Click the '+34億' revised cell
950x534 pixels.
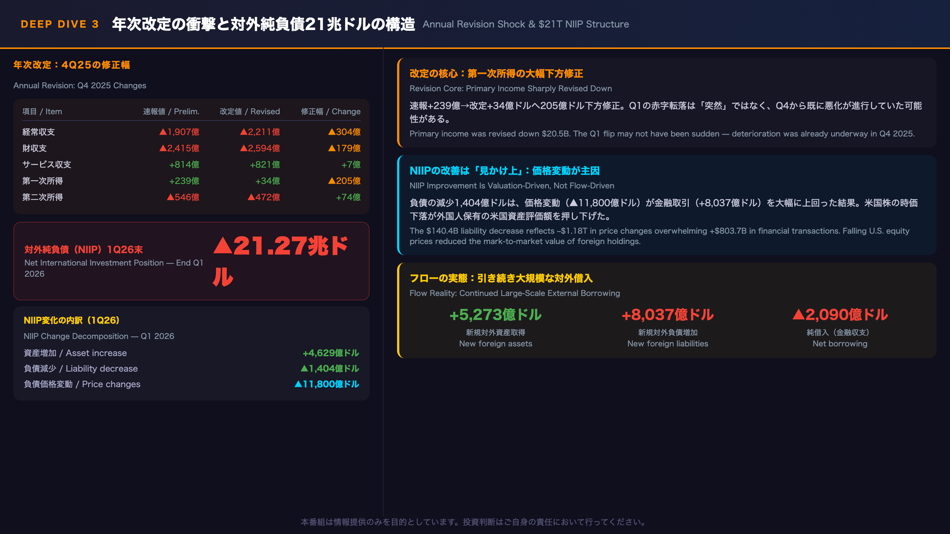(268, 181)
